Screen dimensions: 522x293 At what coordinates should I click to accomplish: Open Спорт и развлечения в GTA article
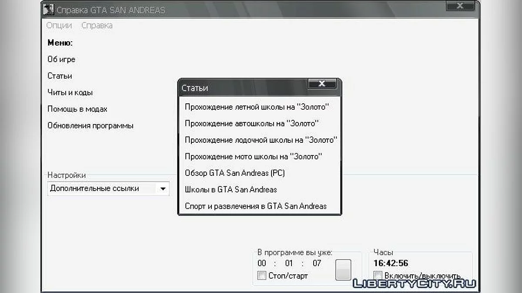coord(256,206)
